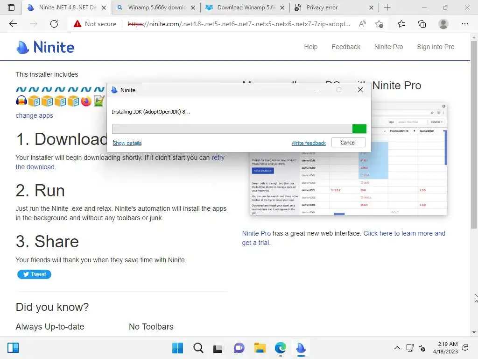Click the page vertical scrollbar
This screenshot has width=478, height=359.
point(474,134)
